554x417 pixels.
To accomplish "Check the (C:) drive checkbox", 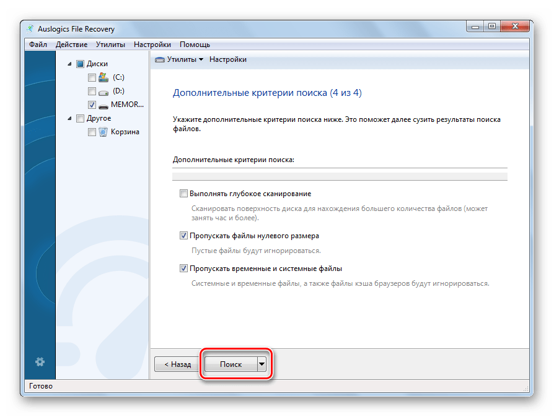I will click(92, 77).
